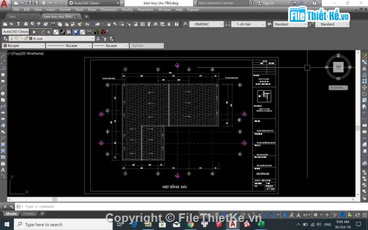Select the Polygon tool in the draw toolbar
Image resolution: width=368 pixels, height=230 pixels.
pos(3,75)
